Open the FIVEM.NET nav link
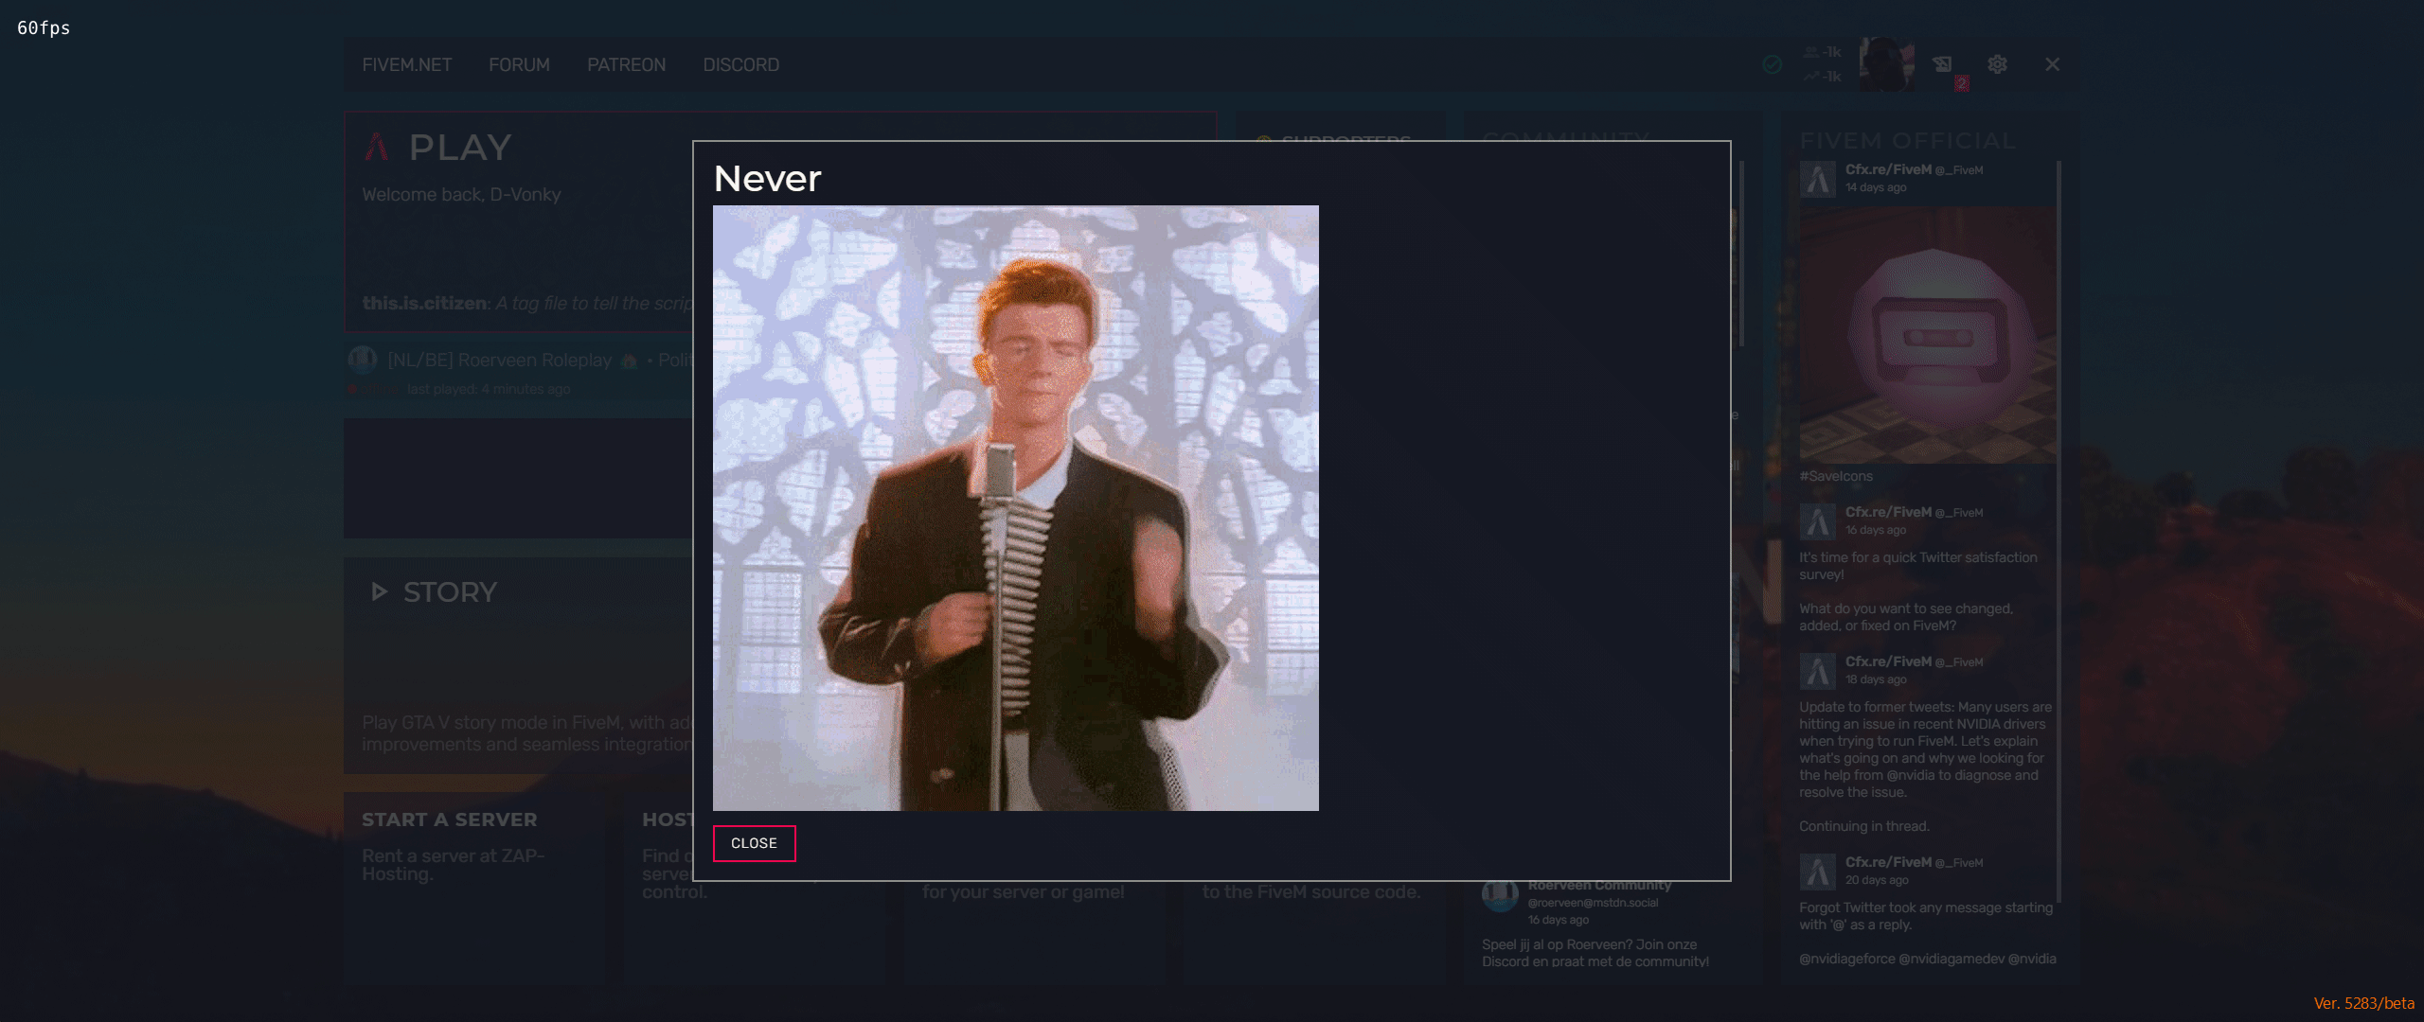Viewport: 2424px width, 1022px height. pos(406,65)
